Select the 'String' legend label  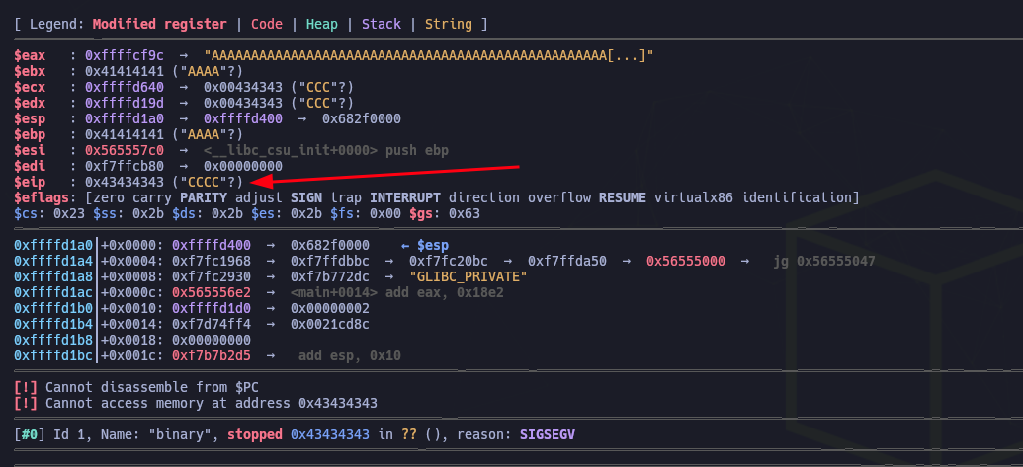[x=449, y=23]
